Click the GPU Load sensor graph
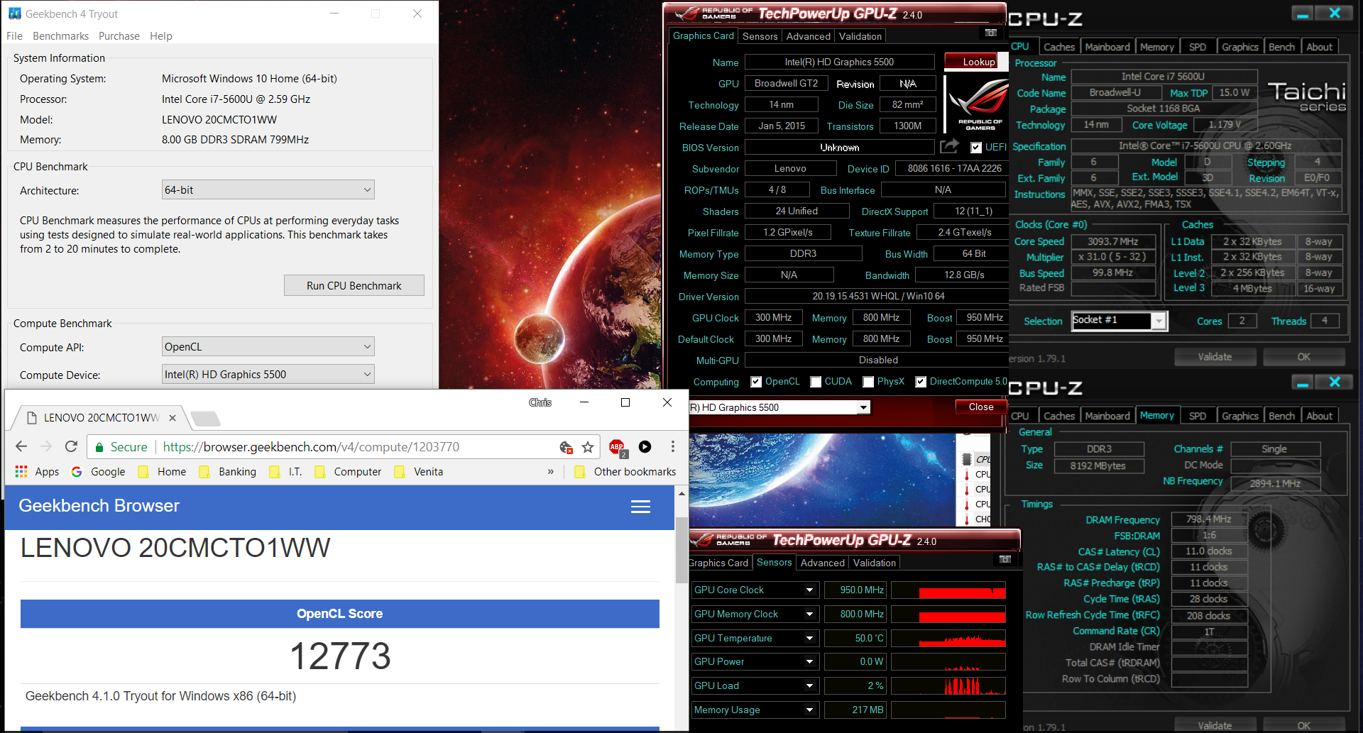 click(x=948, y=685)
